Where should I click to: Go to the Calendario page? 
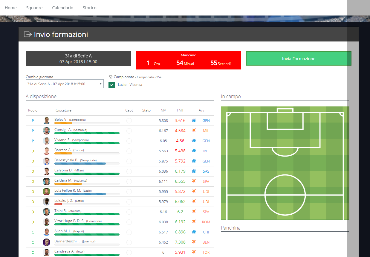(62, 8)
